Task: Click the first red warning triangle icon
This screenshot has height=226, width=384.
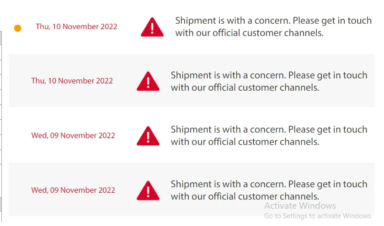Action: click(x=152, y=27)
